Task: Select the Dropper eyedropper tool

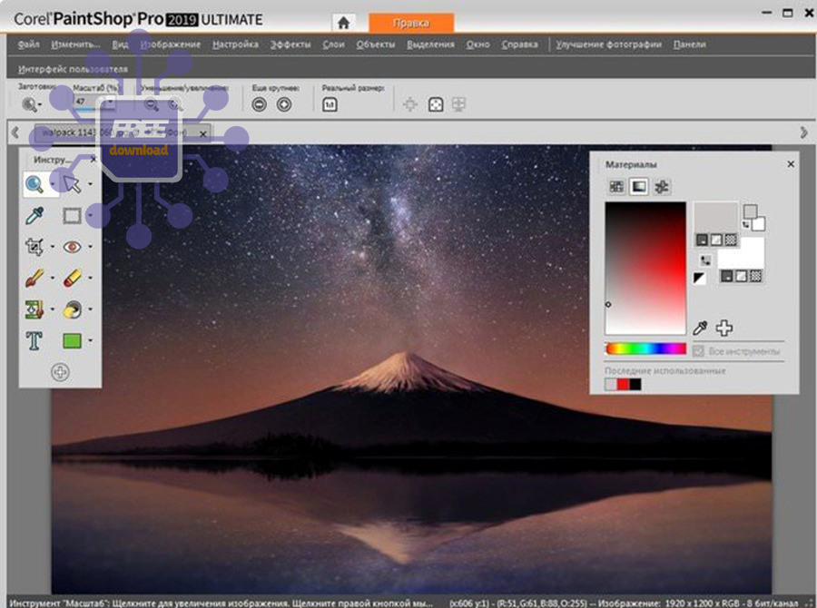Action: coord(35,216)
